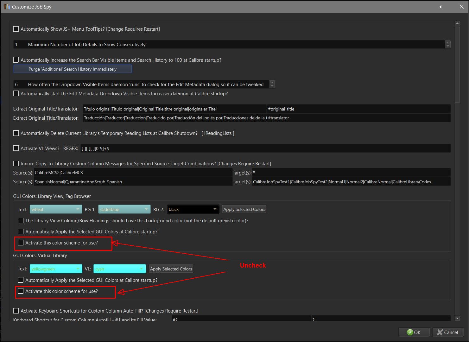Edit the VL Views REGEX field
Viewport: 469px width, 342px height.
[x=266, y=148]
